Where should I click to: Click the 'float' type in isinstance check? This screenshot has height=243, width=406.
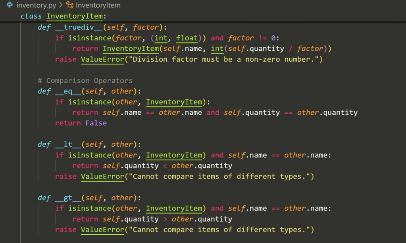pos(187,38)
